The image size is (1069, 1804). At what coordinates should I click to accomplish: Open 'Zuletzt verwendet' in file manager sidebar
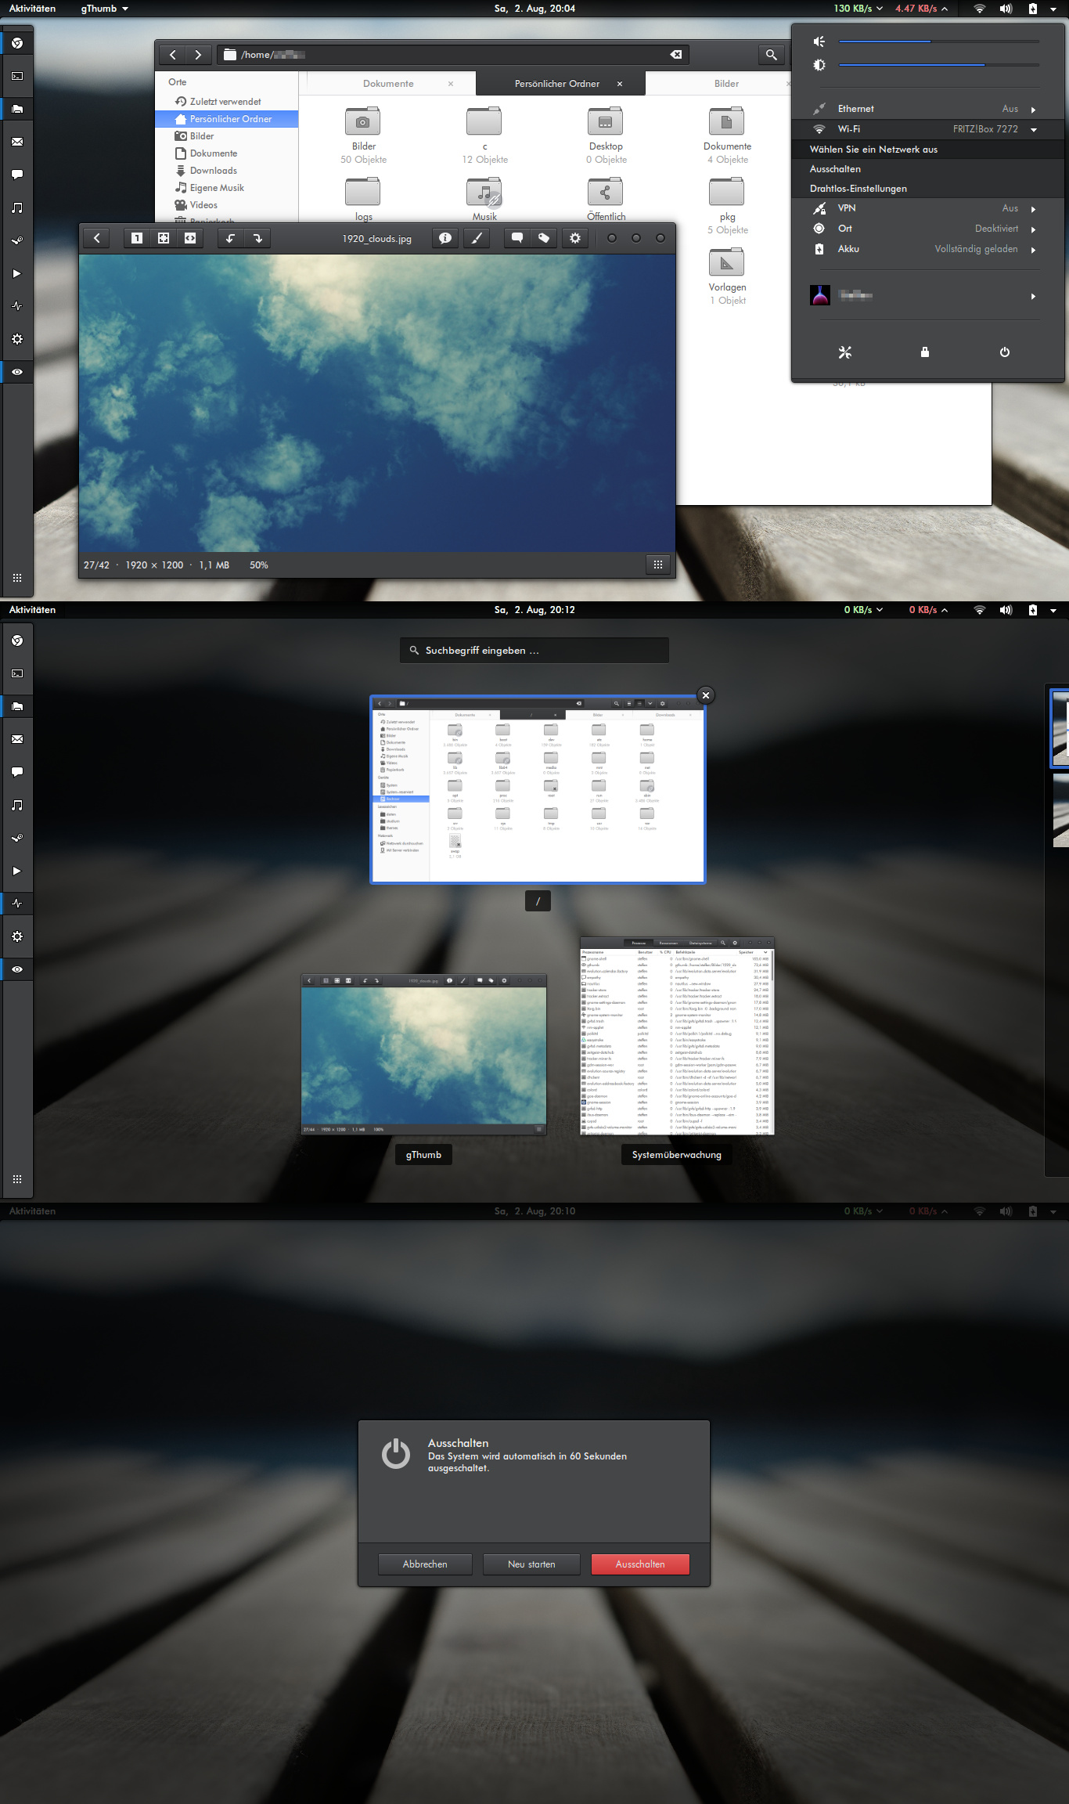pos(226,102)
